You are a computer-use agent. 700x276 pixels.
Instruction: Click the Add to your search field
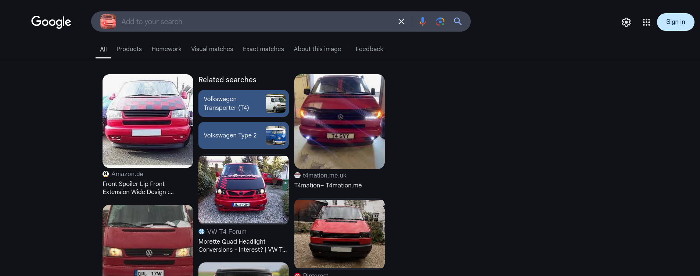(x=254, y=22)
